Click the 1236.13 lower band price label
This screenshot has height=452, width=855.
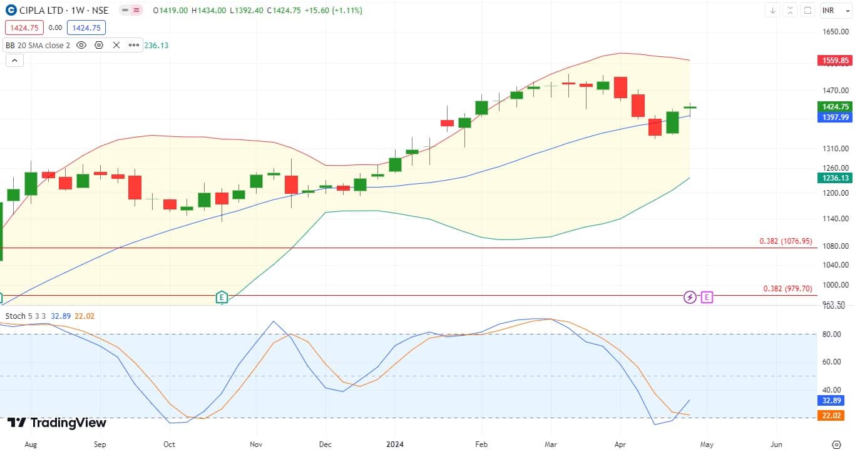(x=836, y=178)
